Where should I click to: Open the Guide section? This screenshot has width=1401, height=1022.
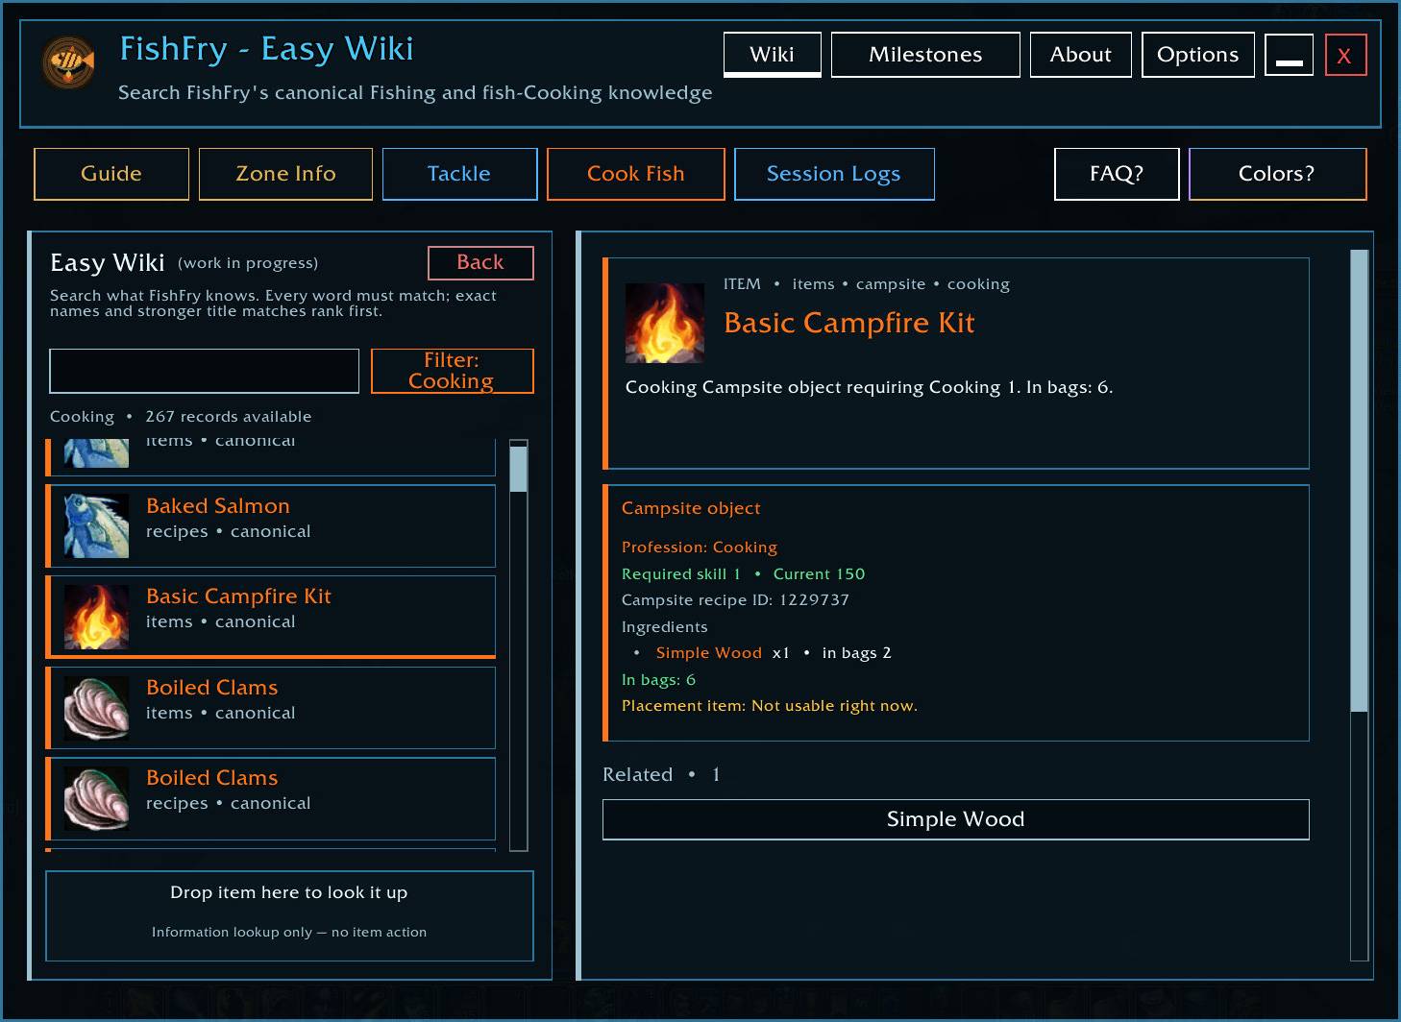[111, 174]
